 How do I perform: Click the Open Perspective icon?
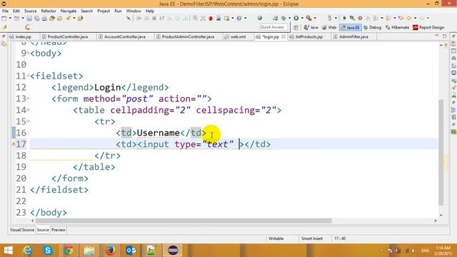point(296,27)
